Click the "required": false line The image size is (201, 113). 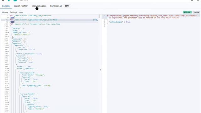(26, 50)
